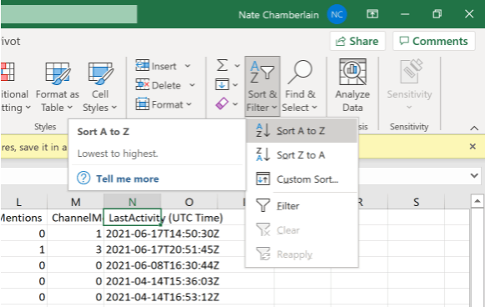Collapse the ribbon with the chevron
This screenshot has width=485, height=307.
coord(474,128)
